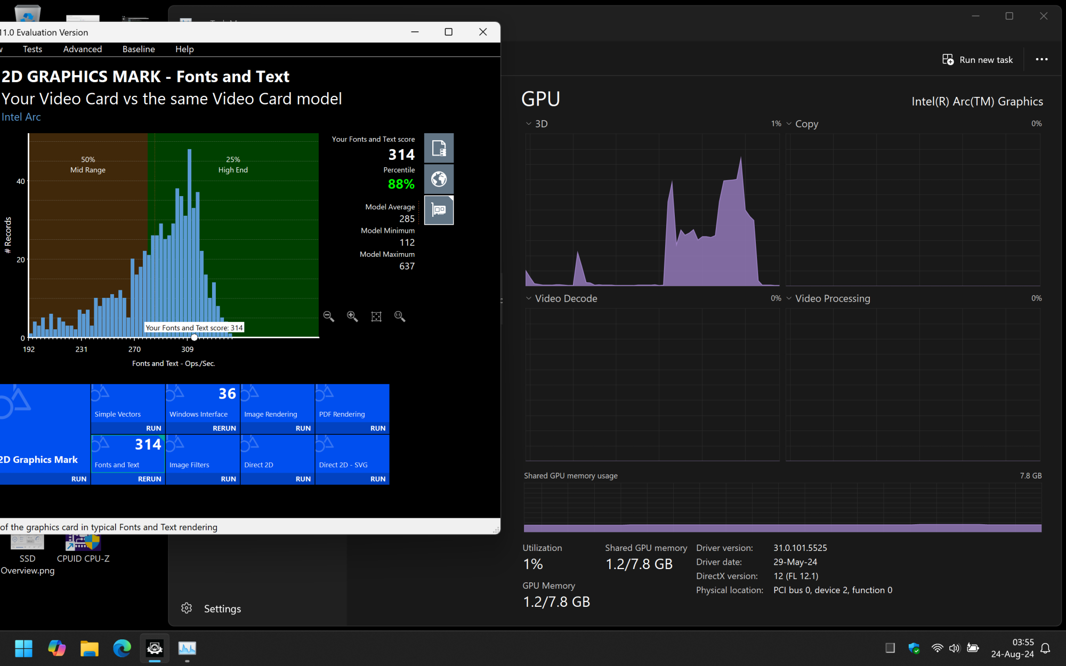This screenshot has width=1066, height=666.
Task: Open the Tests menu
Action: 33,49
